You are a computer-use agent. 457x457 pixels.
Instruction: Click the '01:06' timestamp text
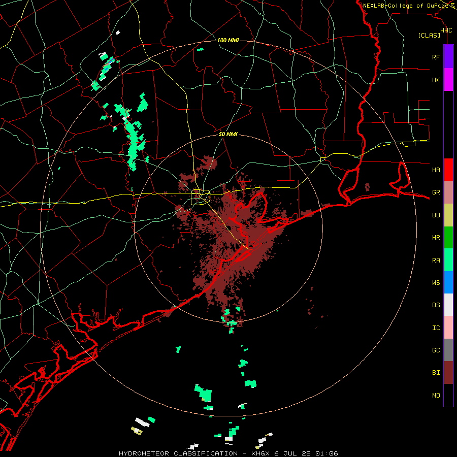[x=328, y=453]
